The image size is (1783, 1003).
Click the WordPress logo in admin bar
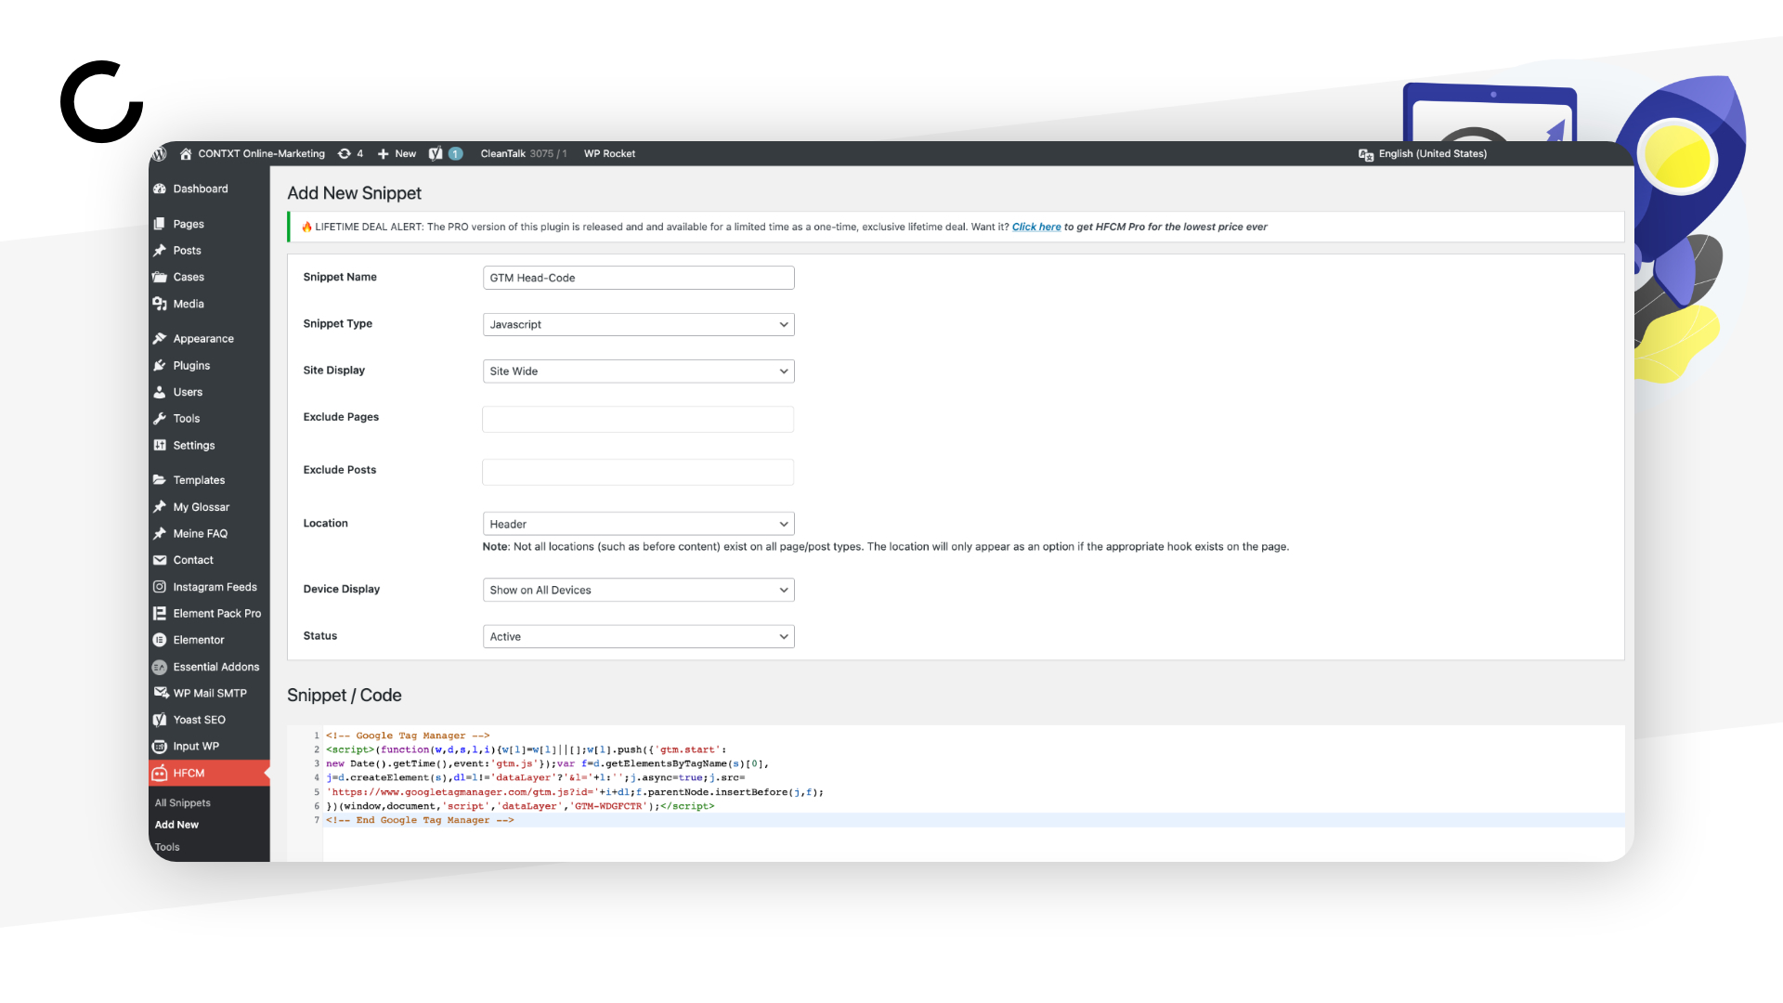pyautogui.click(x=160, y=153)
